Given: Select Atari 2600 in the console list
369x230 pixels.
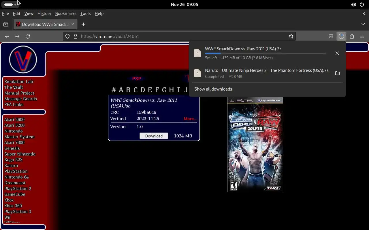Looking at the screenshot, I should (14, 120).
